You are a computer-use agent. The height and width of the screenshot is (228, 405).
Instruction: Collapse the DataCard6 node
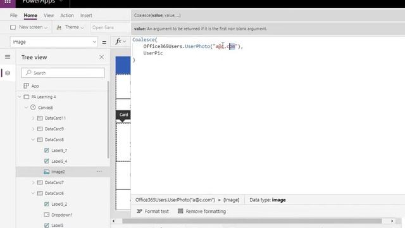[x=33, y=193]
